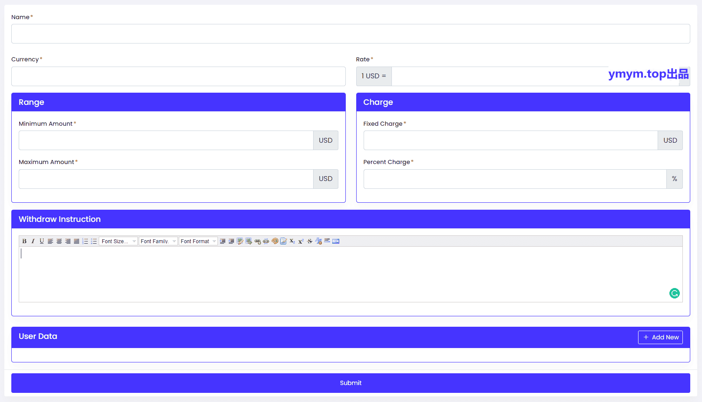Click the remove formatting icon

[318, 241]
